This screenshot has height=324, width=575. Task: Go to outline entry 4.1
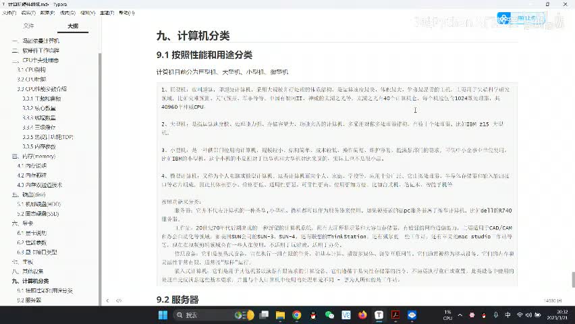[x=32, y=166]
